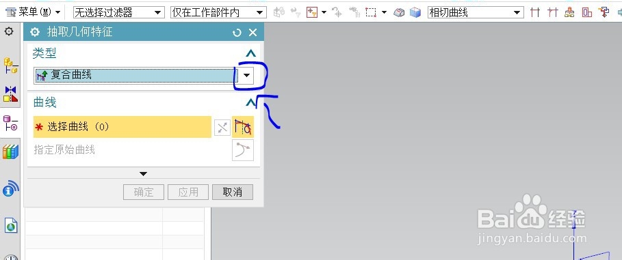Reset the 抽取几何特征 dialog

[x=237, y=33]
